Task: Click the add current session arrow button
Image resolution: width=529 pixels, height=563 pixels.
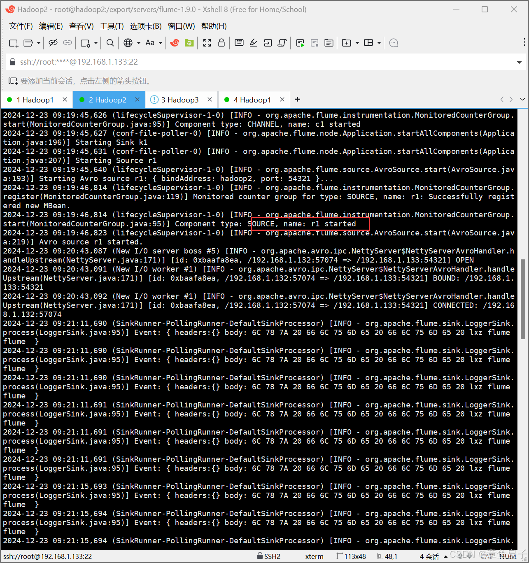Action: coord(13,81)
